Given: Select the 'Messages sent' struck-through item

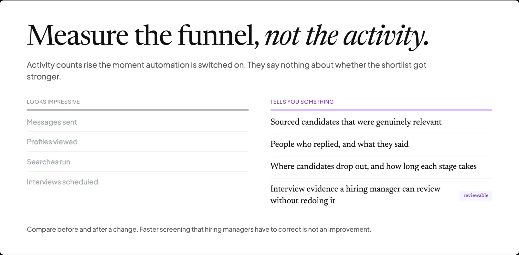Looking at the screenshot, I should 52,122.
